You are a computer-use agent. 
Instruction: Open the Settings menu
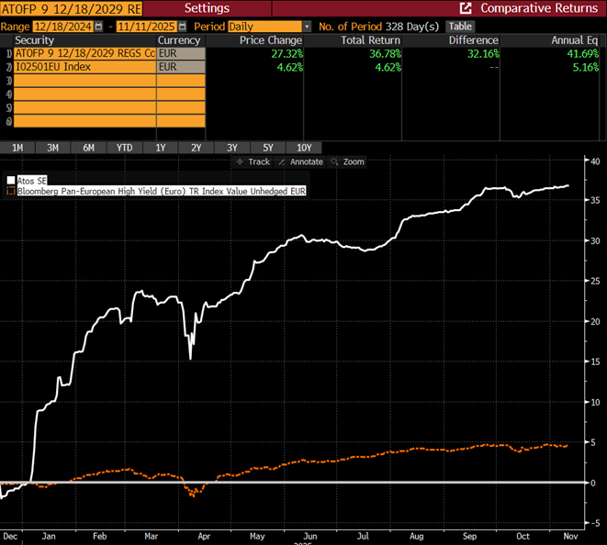pos(207,8)
